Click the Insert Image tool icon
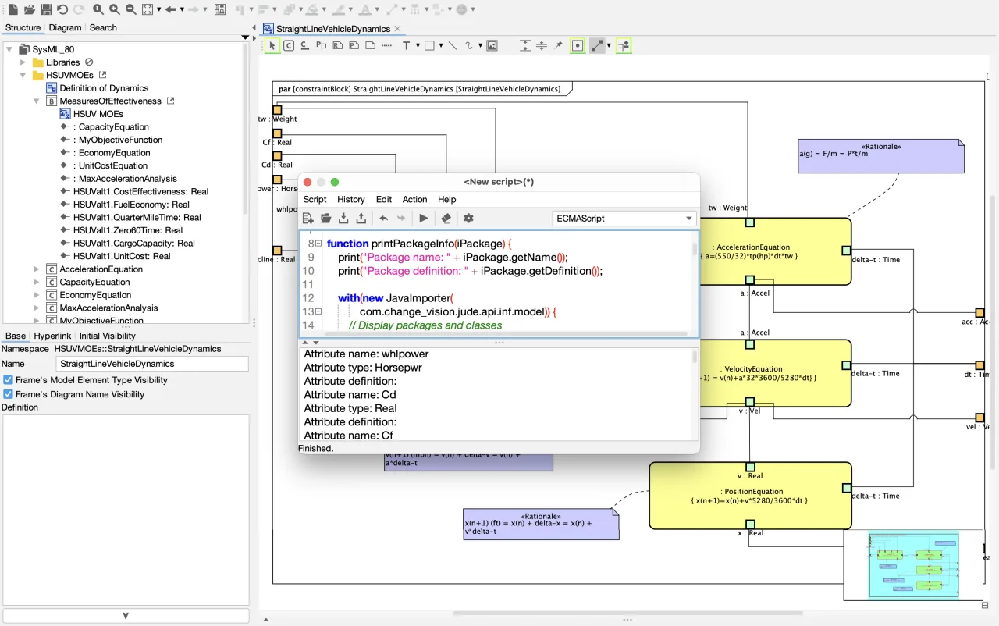This screenshot has height=626, width=999. (x=492, y=46)
